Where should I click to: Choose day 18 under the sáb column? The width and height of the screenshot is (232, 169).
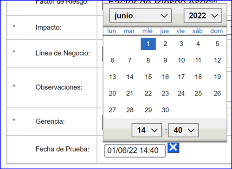[198, 77]
